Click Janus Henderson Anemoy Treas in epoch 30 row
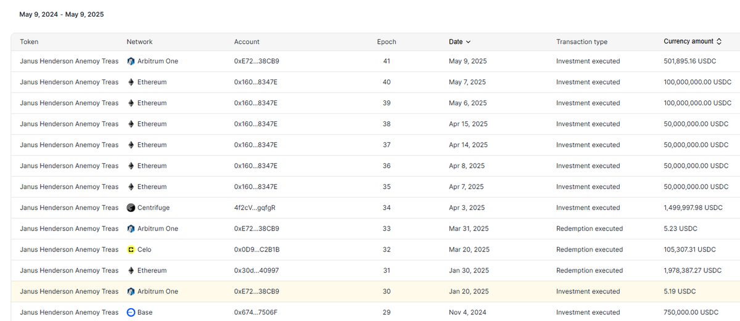 (69, 292)
